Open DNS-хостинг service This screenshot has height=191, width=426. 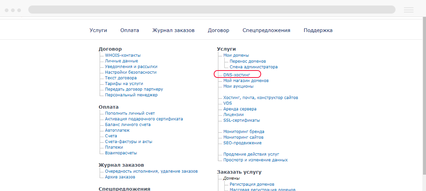click(237, 74)
